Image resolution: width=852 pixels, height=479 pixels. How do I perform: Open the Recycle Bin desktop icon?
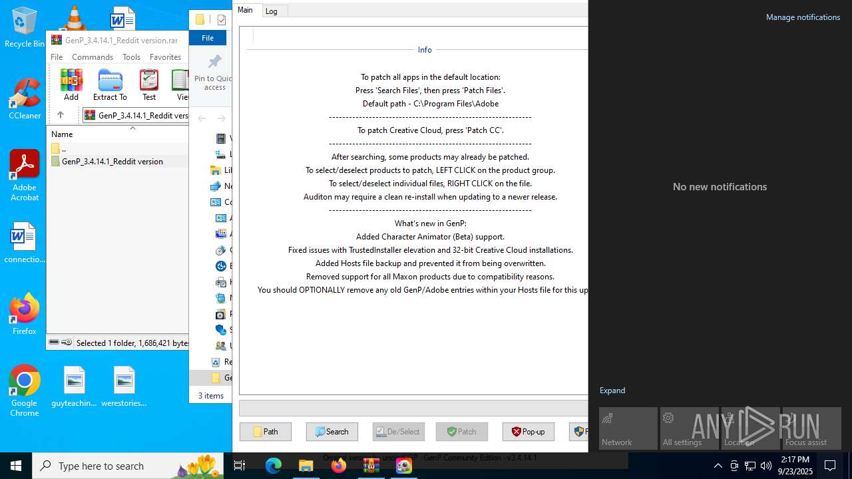[25, 27]
